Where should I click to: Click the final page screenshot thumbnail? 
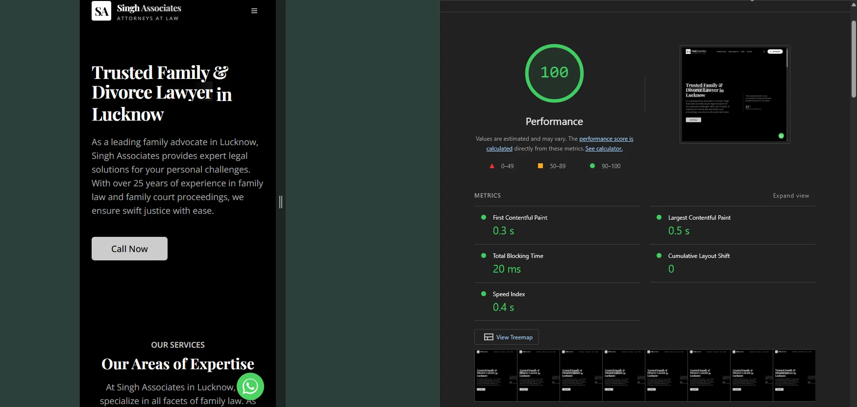click(x=735, y=94)
